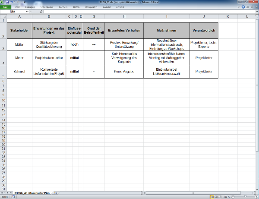259x199 pixels.
Task: Select the 03356_A1 Stakeholder Plan sheet tab
Action: 32,193
